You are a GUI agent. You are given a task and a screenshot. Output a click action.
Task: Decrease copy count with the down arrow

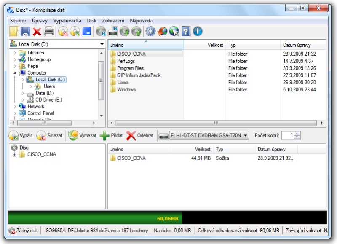pyautogui.click(x=297, y=137)
